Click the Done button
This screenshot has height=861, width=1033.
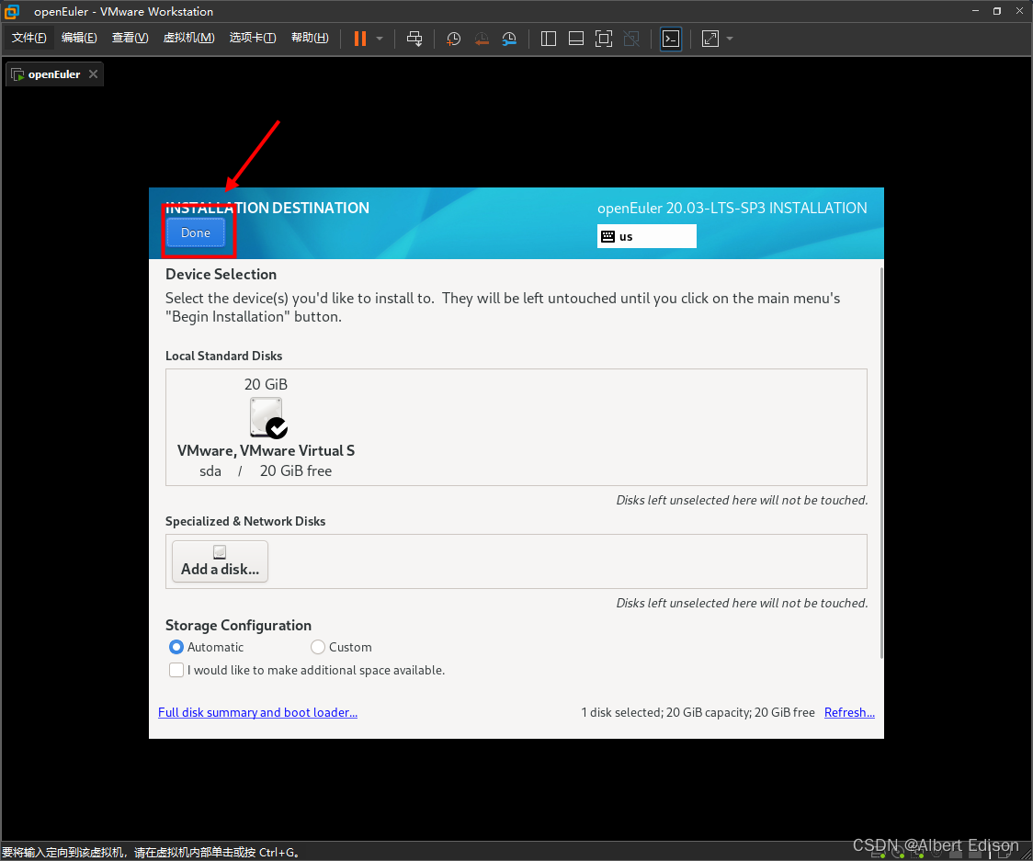195,232
